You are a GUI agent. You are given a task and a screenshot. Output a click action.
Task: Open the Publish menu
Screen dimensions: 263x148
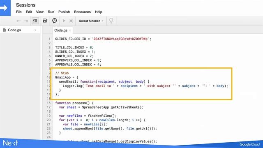[x=64, y=12]
